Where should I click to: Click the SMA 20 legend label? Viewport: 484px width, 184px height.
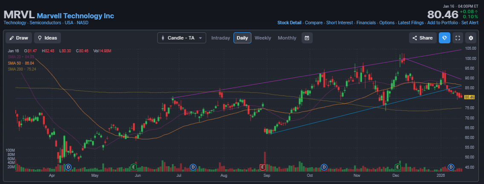pos(21,57)
